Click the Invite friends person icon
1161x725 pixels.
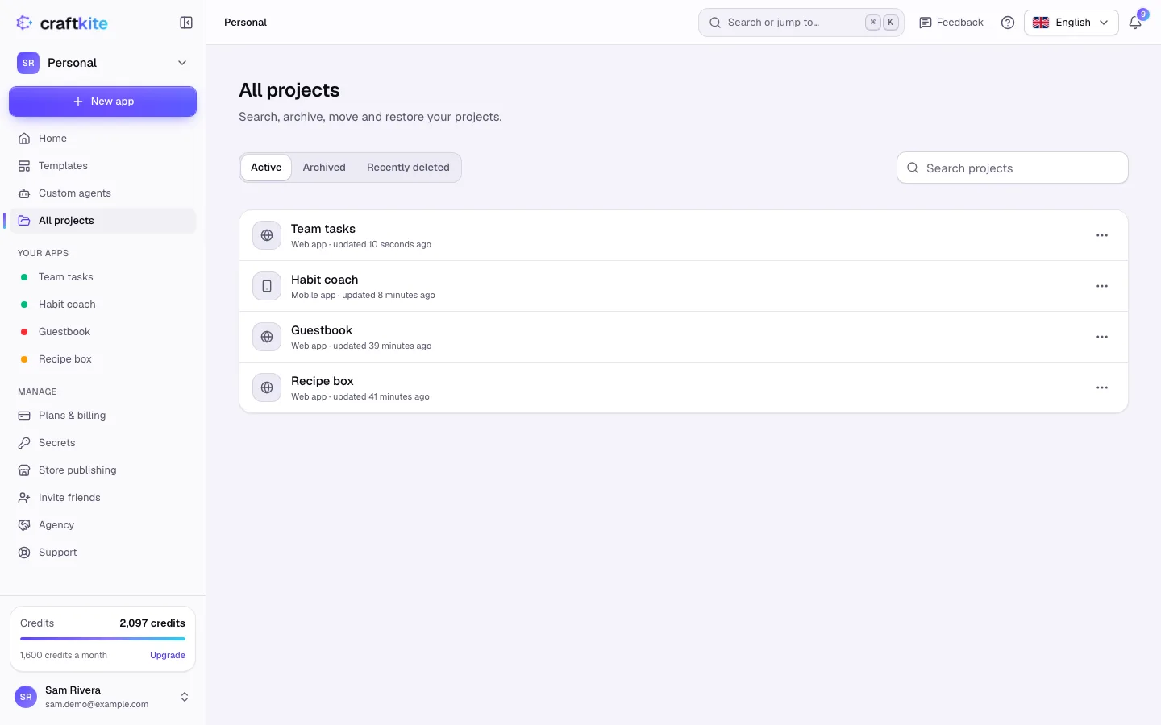pos(24,498)
